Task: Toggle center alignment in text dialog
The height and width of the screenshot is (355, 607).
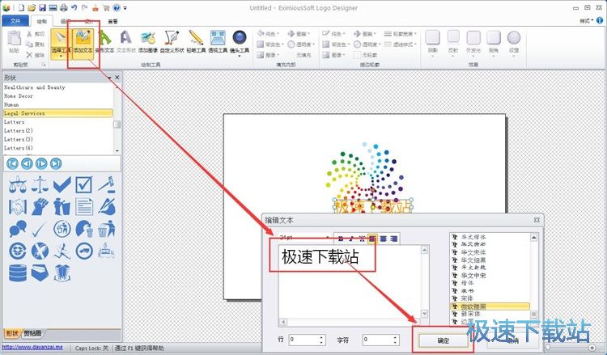Action: pos(383,239)
